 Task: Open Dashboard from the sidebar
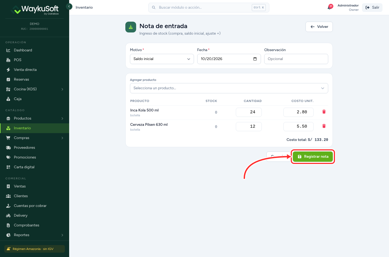pos(35,50)
